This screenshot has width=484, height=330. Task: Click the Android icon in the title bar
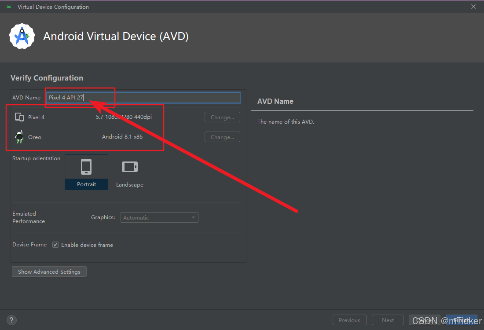pyautogui.click(x=9, y=7)
